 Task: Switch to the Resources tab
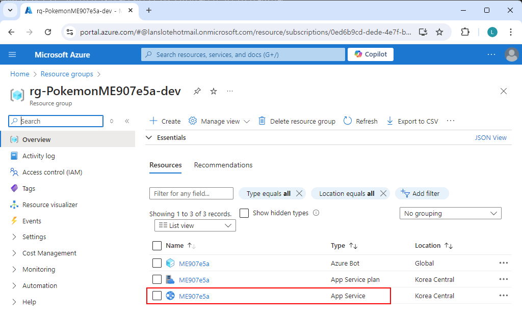tap(166, 165)
